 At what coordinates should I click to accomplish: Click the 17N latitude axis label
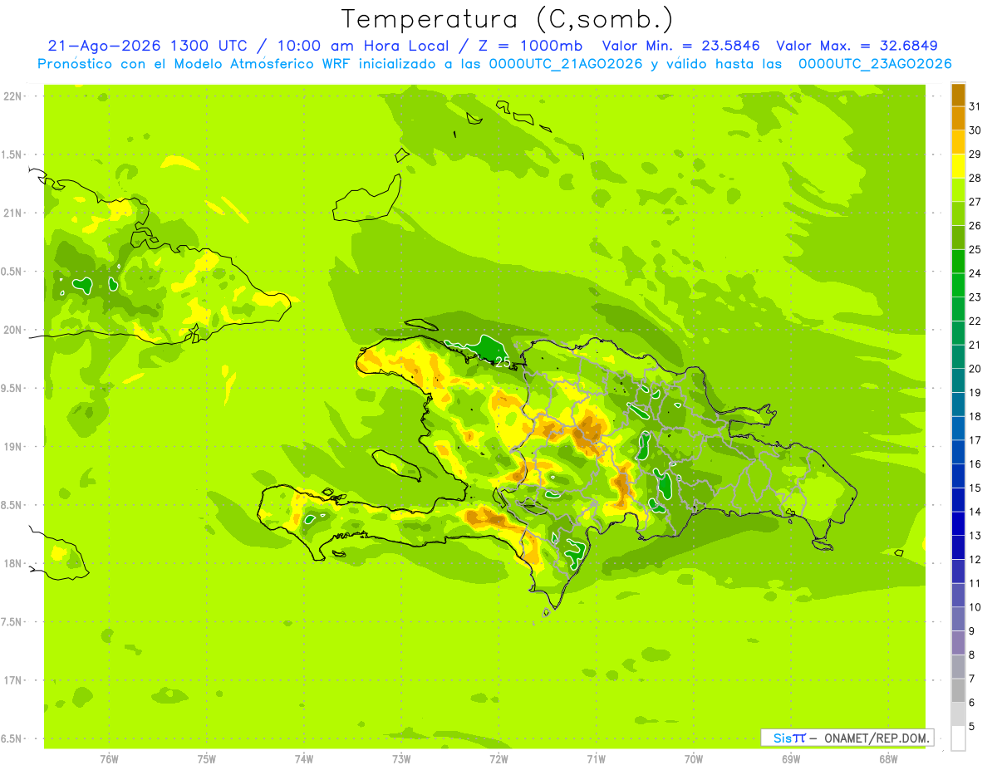click(x=12, y=680)
